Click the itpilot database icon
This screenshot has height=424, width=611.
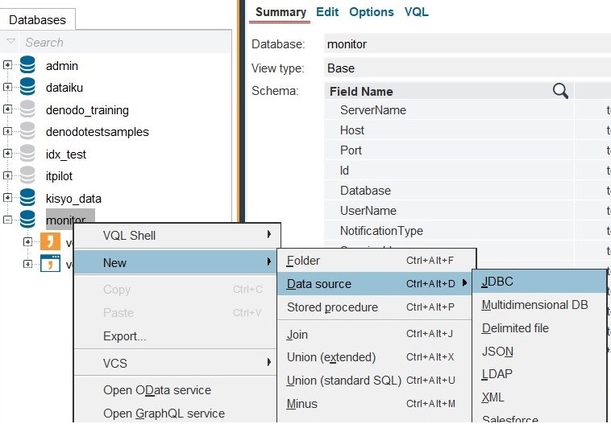point(27,175)
